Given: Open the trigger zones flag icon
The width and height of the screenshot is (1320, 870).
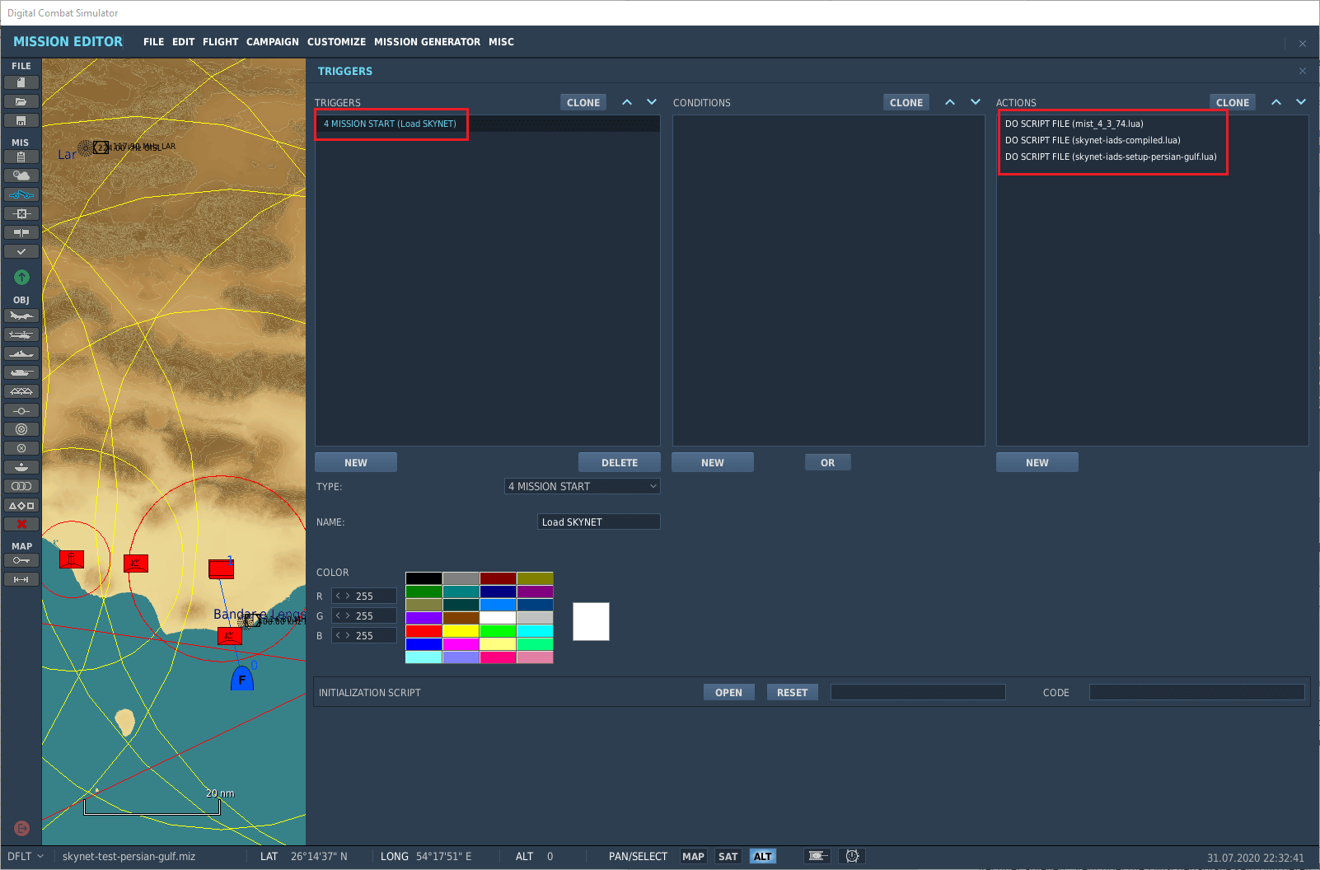Looking at the screenshot, I should coord(21,232).
